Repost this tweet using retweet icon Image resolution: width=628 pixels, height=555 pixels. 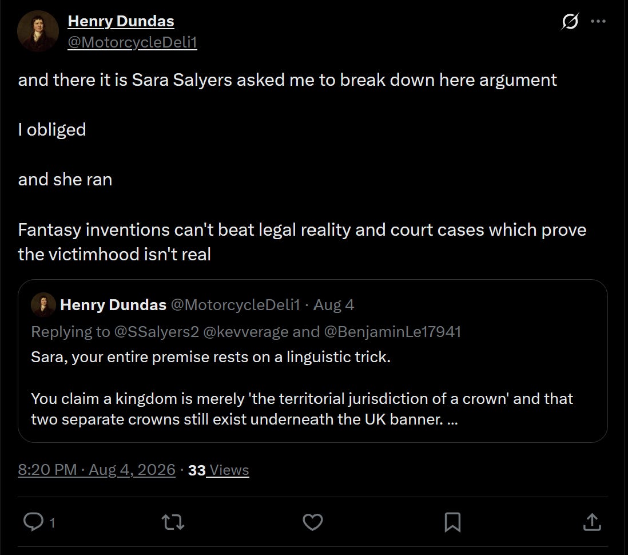173,522
